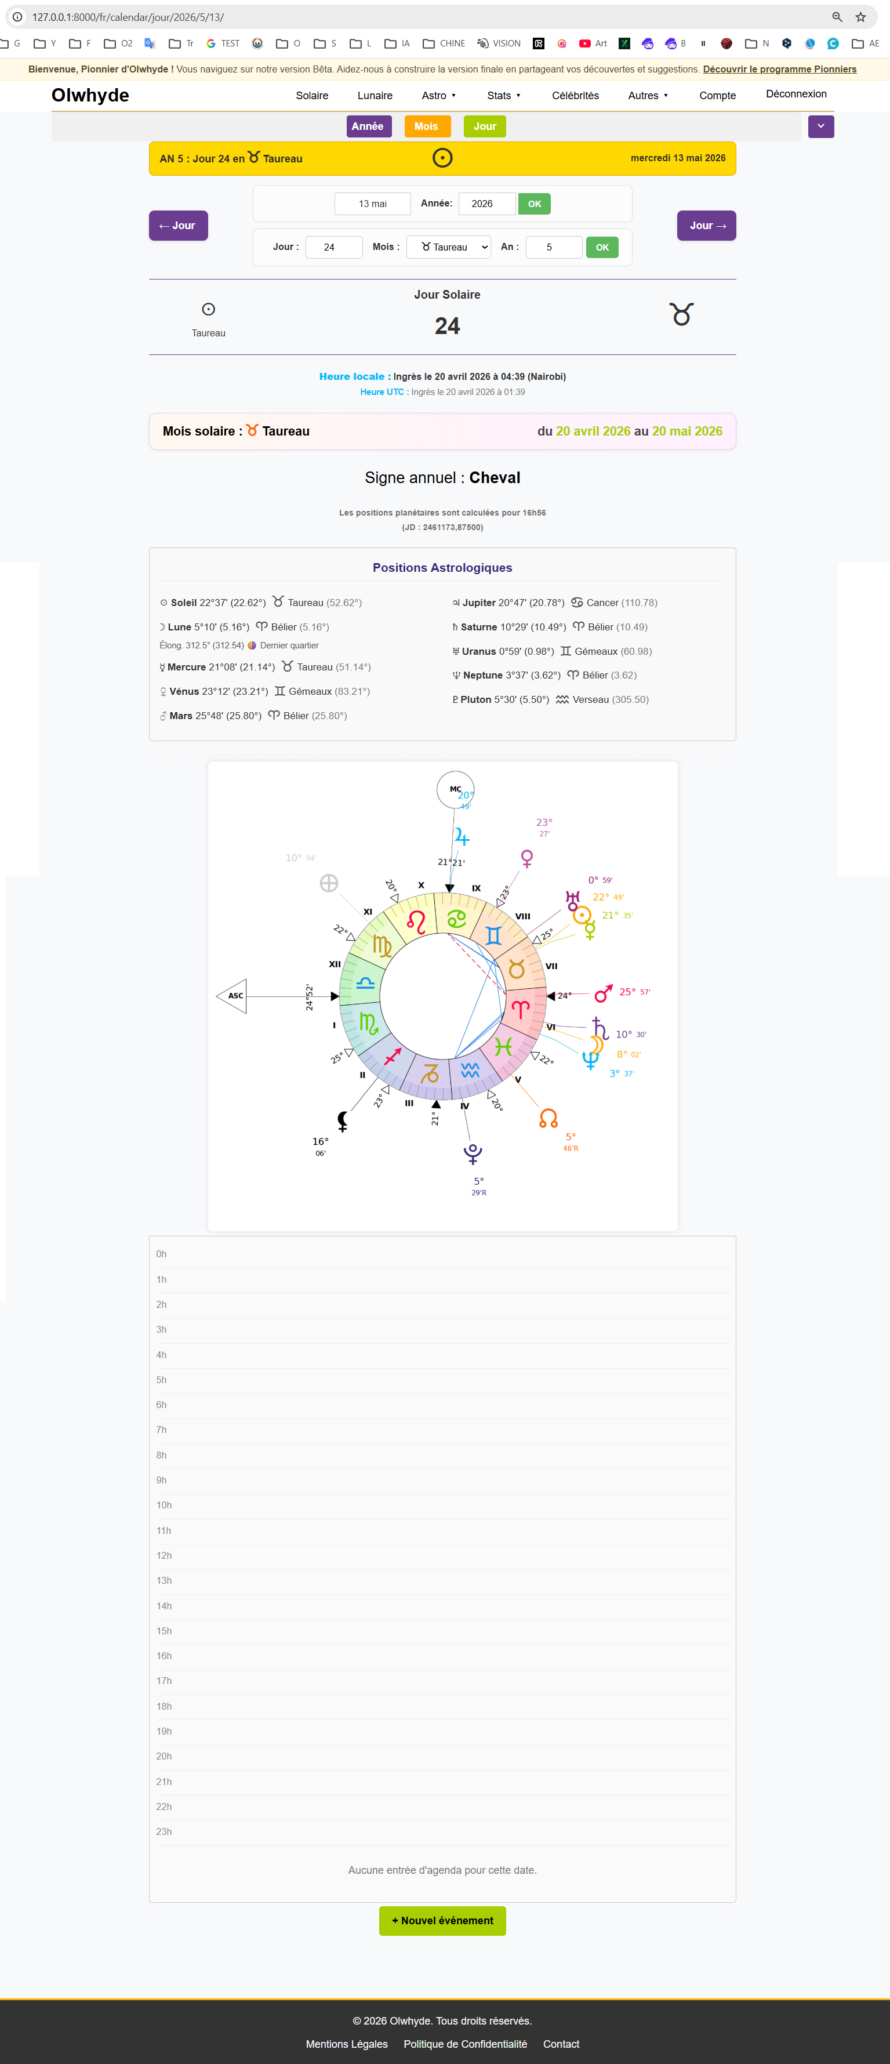
Task: Click the Jupiter glyph near MC
Action: point(462,837)
